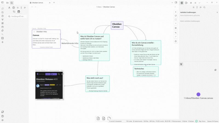Toggle more context in backlinks pane
The height and width of the screenshot is (123, 219).
pyautogui.click(x=197, y=7)
